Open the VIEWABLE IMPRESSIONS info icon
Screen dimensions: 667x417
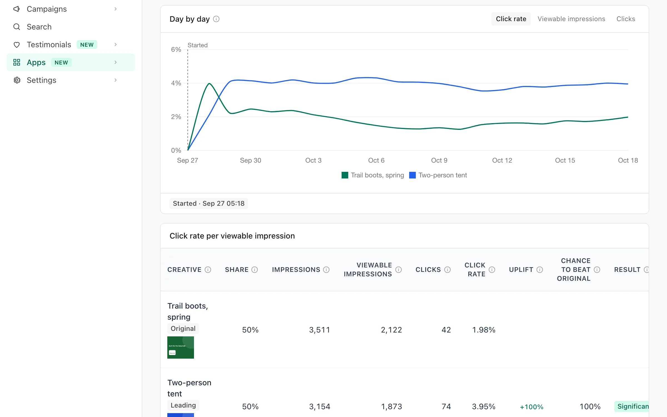point(399,270)
